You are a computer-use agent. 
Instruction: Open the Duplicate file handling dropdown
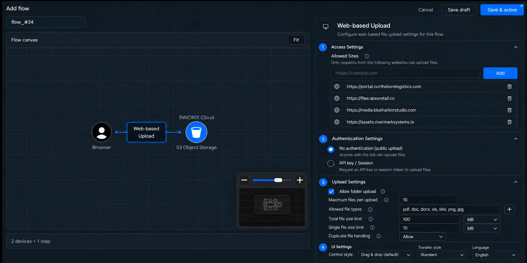pos(422,237)
